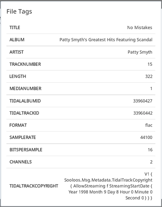Viewport: 162px width, 207px height.
Task: Select the FORMAT value flac
Action: point(149,125)
